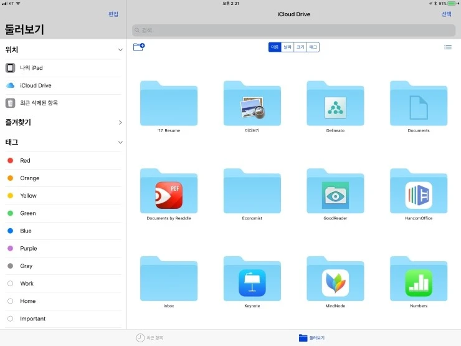Filter by Orange tag
This screenshot has height=346, width=461.
click(63, 178)
